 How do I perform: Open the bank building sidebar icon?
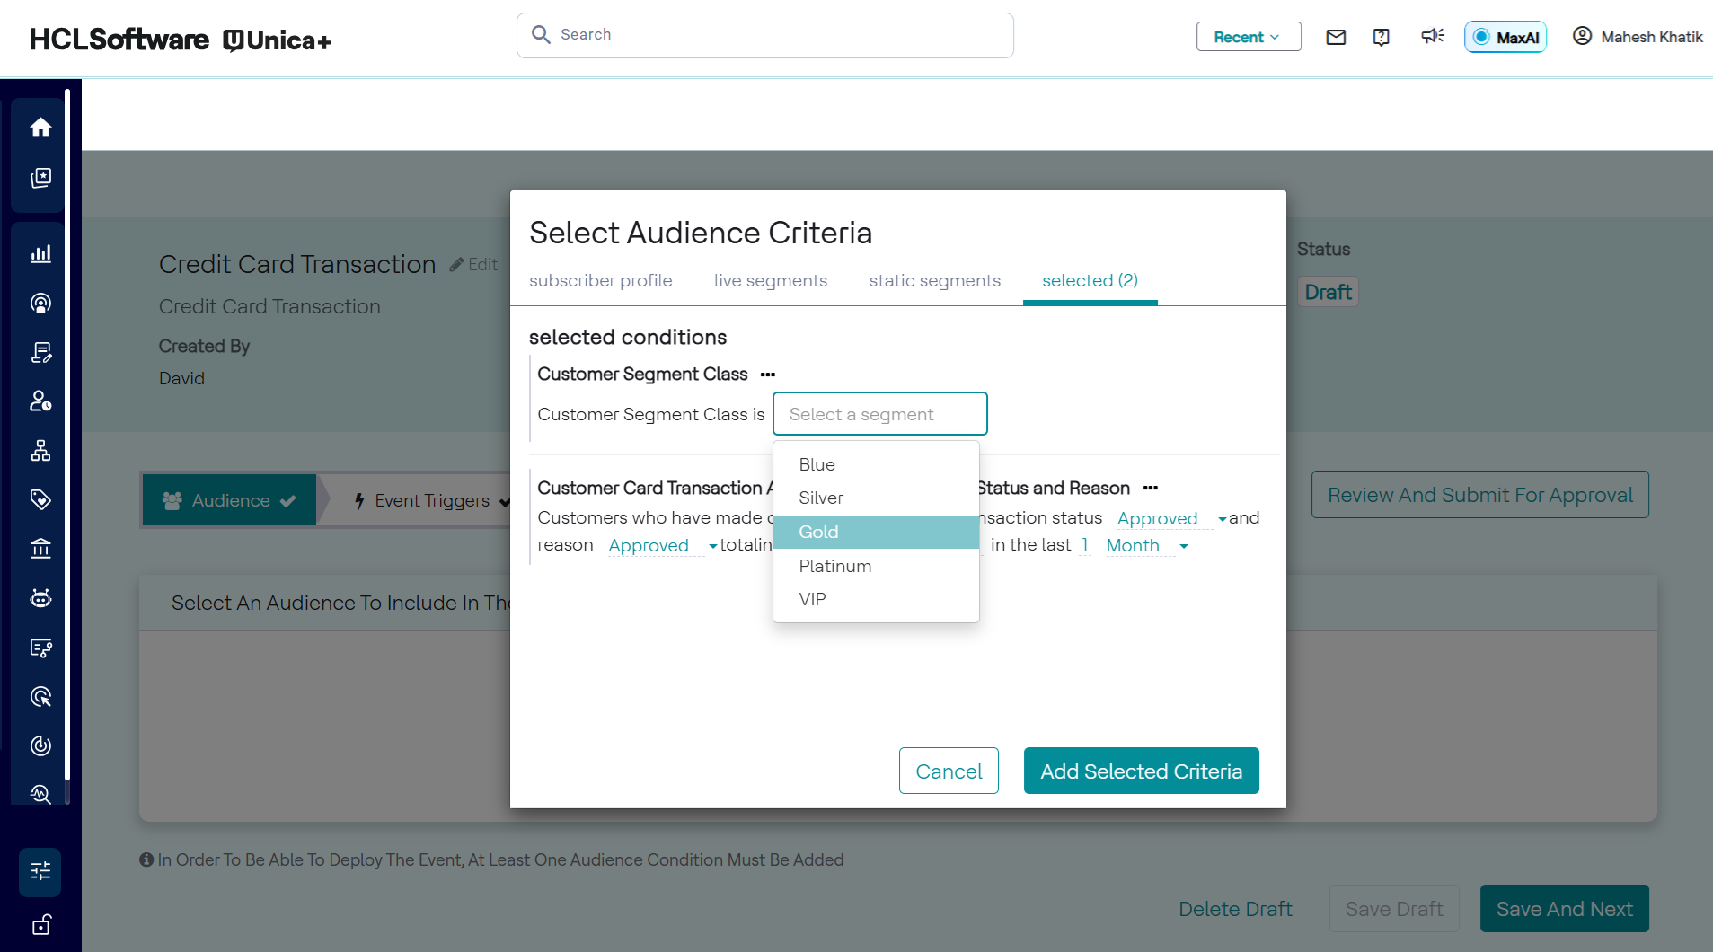tap(40, 549)
